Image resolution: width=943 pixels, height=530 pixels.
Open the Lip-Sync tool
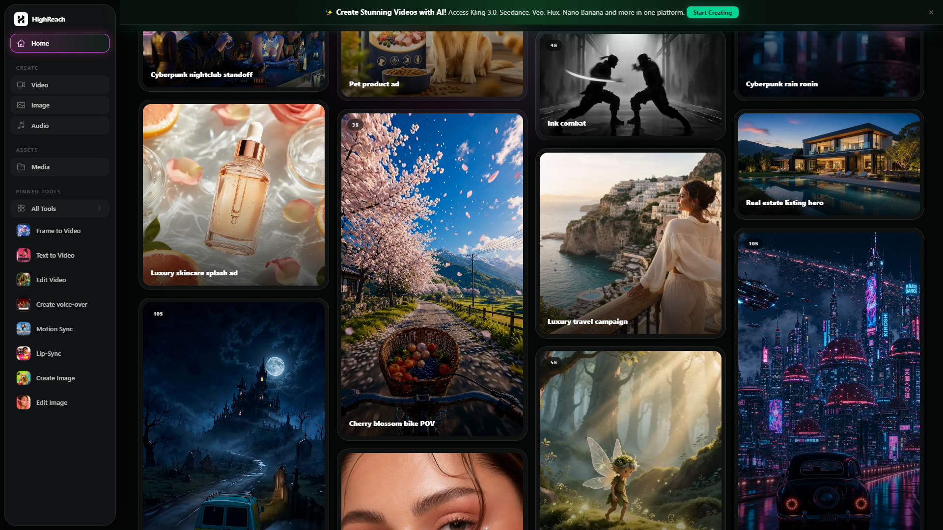(x=60, y=353)
